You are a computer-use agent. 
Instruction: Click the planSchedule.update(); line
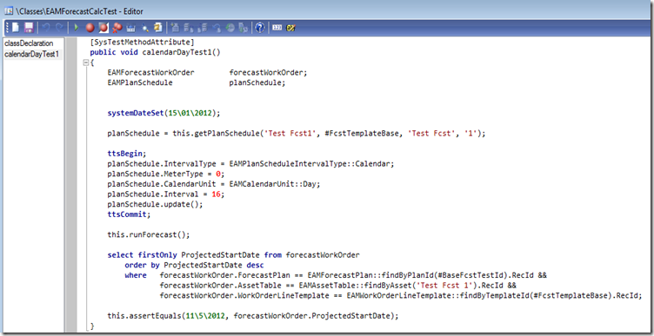(x=155, y=204)
